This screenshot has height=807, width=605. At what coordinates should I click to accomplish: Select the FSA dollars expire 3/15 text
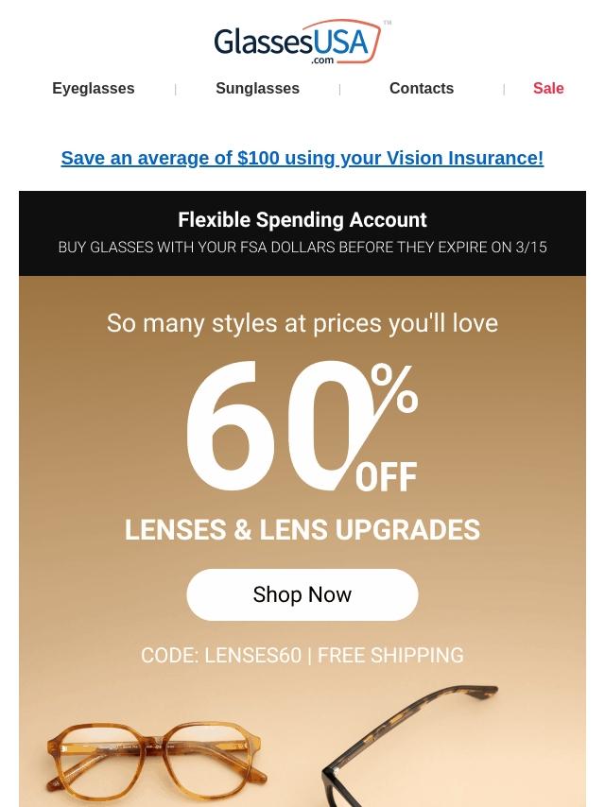pos(302,248)
